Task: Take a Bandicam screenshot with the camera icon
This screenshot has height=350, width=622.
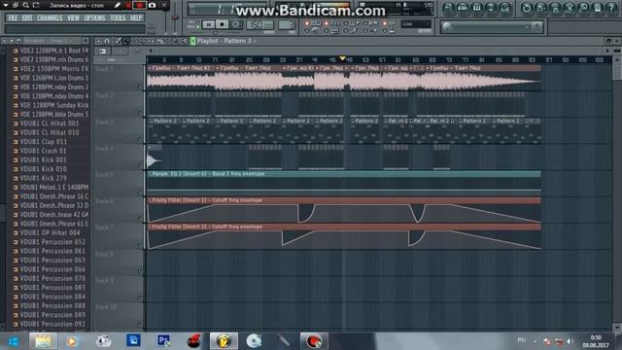Action: pos(152,5)
